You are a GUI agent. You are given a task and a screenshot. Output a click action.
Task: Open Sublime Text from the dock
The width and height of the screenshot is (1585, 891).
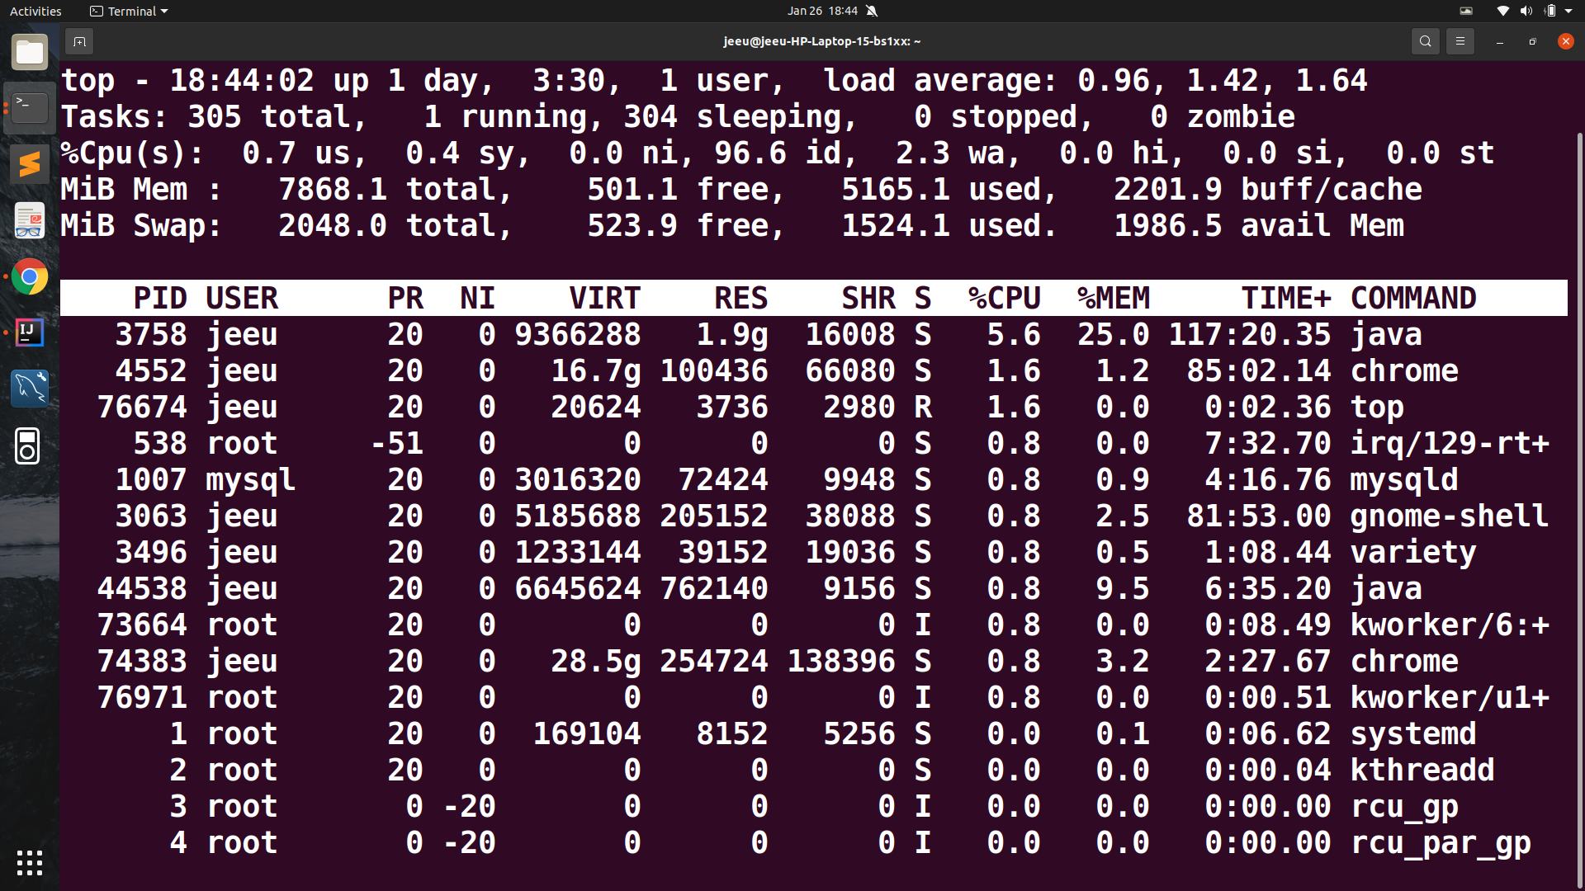(29, 163)
